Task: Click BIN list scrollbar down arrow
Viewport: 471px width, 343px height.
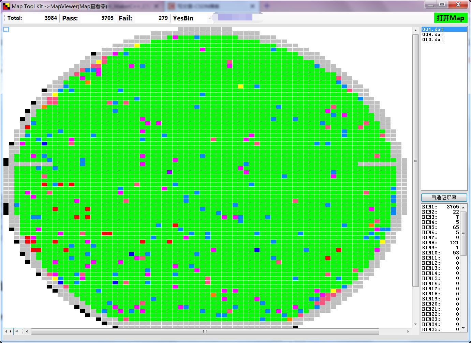Action: [x=463, y=328]
